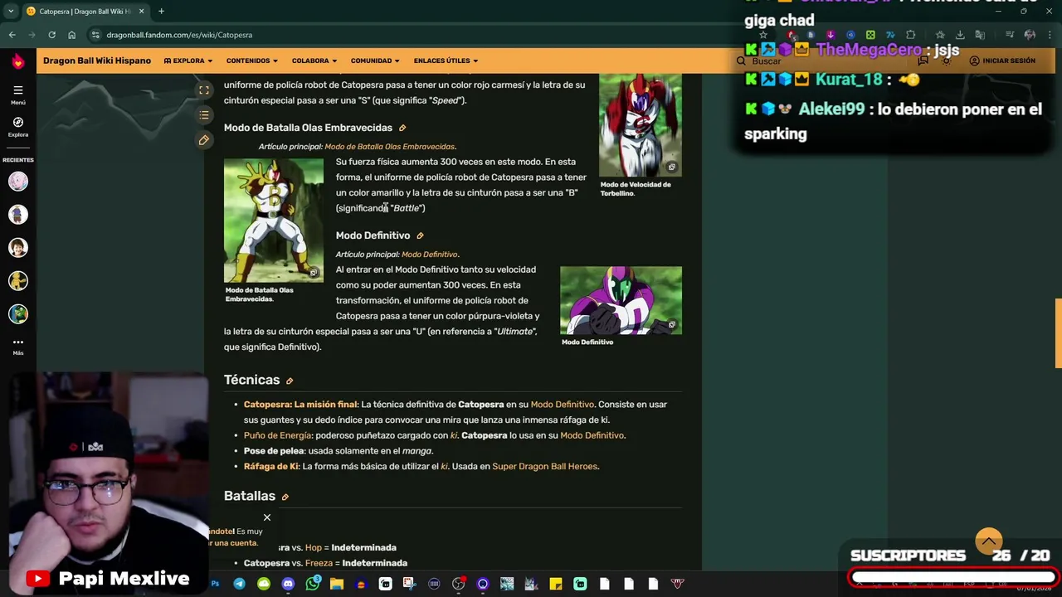Expand the COLABORA dropdown menu
1062x597 pixels.
314,61
